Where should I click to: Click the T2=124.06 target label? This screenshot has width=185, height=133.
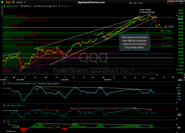(x=167, y=38)
